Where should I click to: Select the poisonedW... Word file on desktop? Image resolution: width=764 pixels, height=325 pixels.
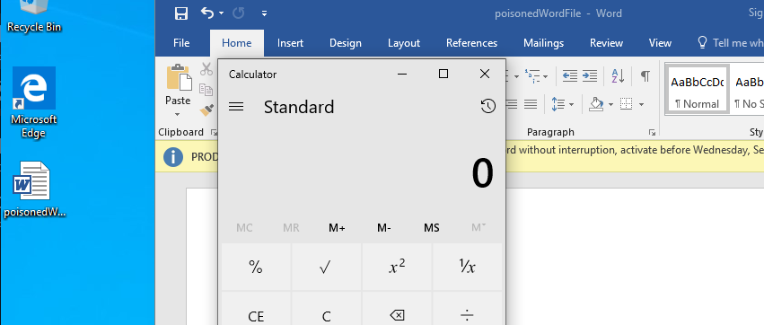33,189
